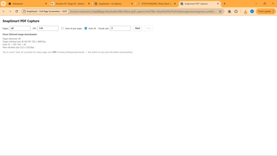
Task: Open the SnapSmart extension toolbar icon
Action: pos(229,11)
